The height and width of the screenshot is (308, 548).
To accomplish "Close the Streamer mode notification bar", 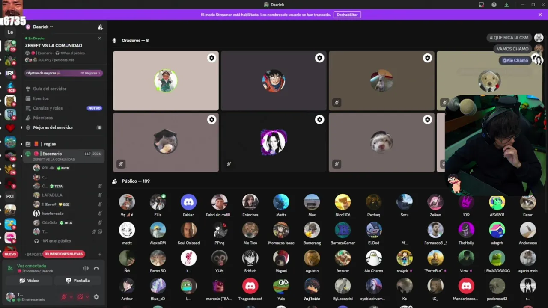I will [x=540, y=15].
